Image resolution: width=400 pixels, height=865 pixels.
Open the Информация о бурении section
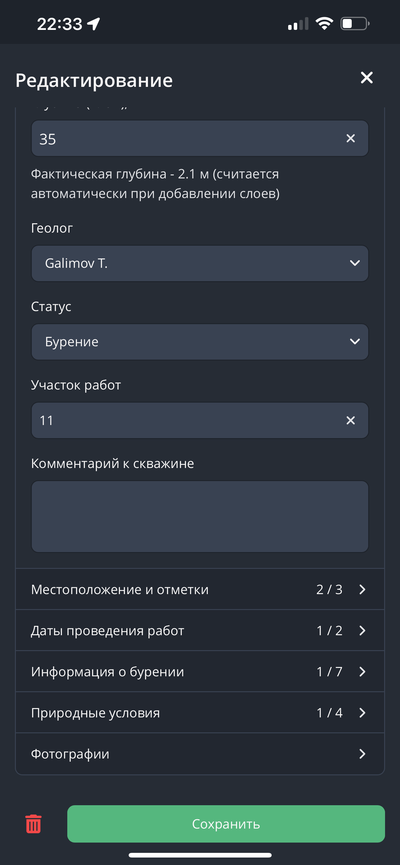200,672
